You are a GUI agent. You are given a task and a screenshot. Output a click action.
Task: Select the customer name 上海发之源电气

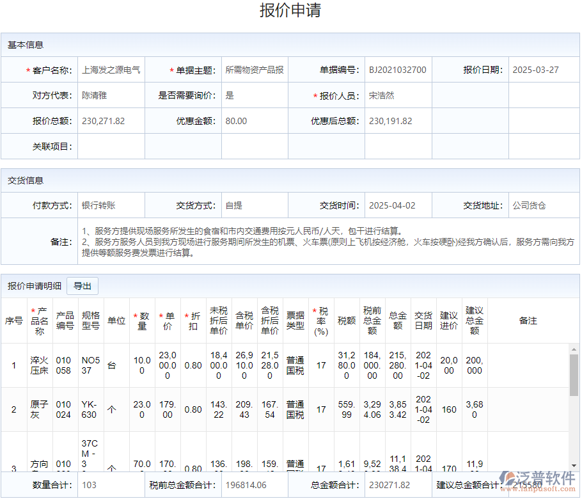pyautogui.click(x=109, y=70)
